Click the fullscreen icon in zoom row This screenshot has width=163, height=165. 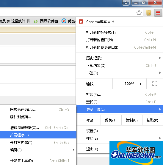pyautogui.click(x=155, y=84)
